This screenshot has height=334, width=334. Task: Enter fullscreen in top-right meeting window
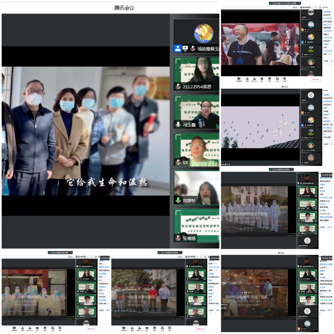(x=315, y=7)
